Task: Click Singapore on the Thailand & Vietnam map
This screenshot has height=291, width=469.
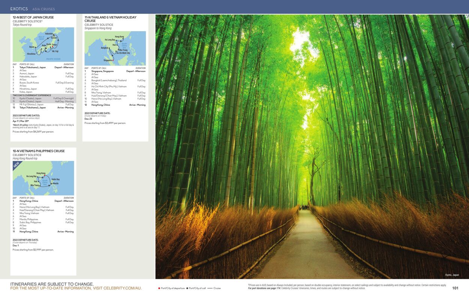Action: click(x=108, y=60)
